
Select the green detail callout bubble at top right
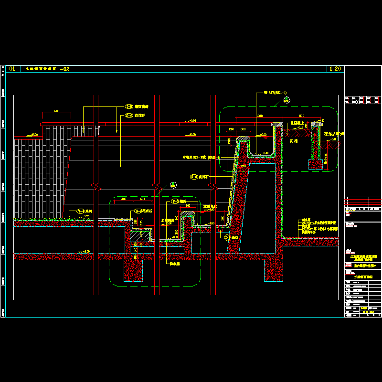tap(286, 100)
